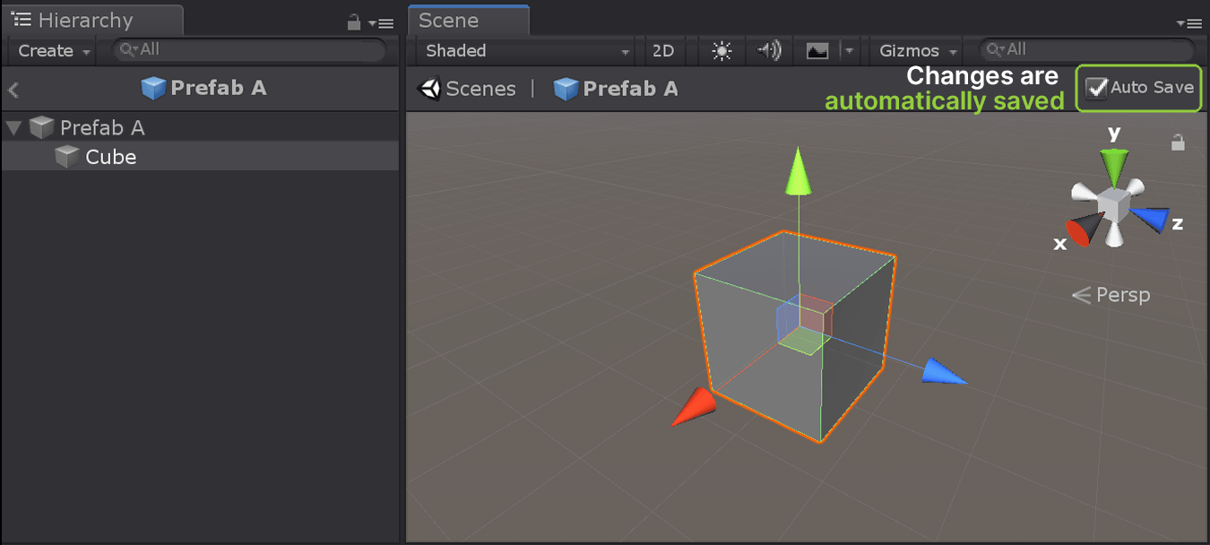Mute scene audio speaker icon

tap(769, 51)
